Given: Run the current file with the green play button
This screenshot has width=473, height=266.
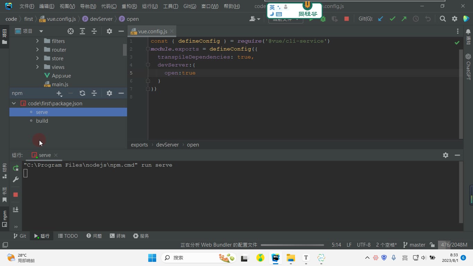Looking at the screenshot, I should (311, 19).
